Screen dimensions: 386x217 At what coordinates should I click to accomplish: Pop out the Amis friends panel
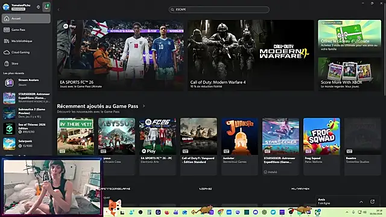coord(373,202)
